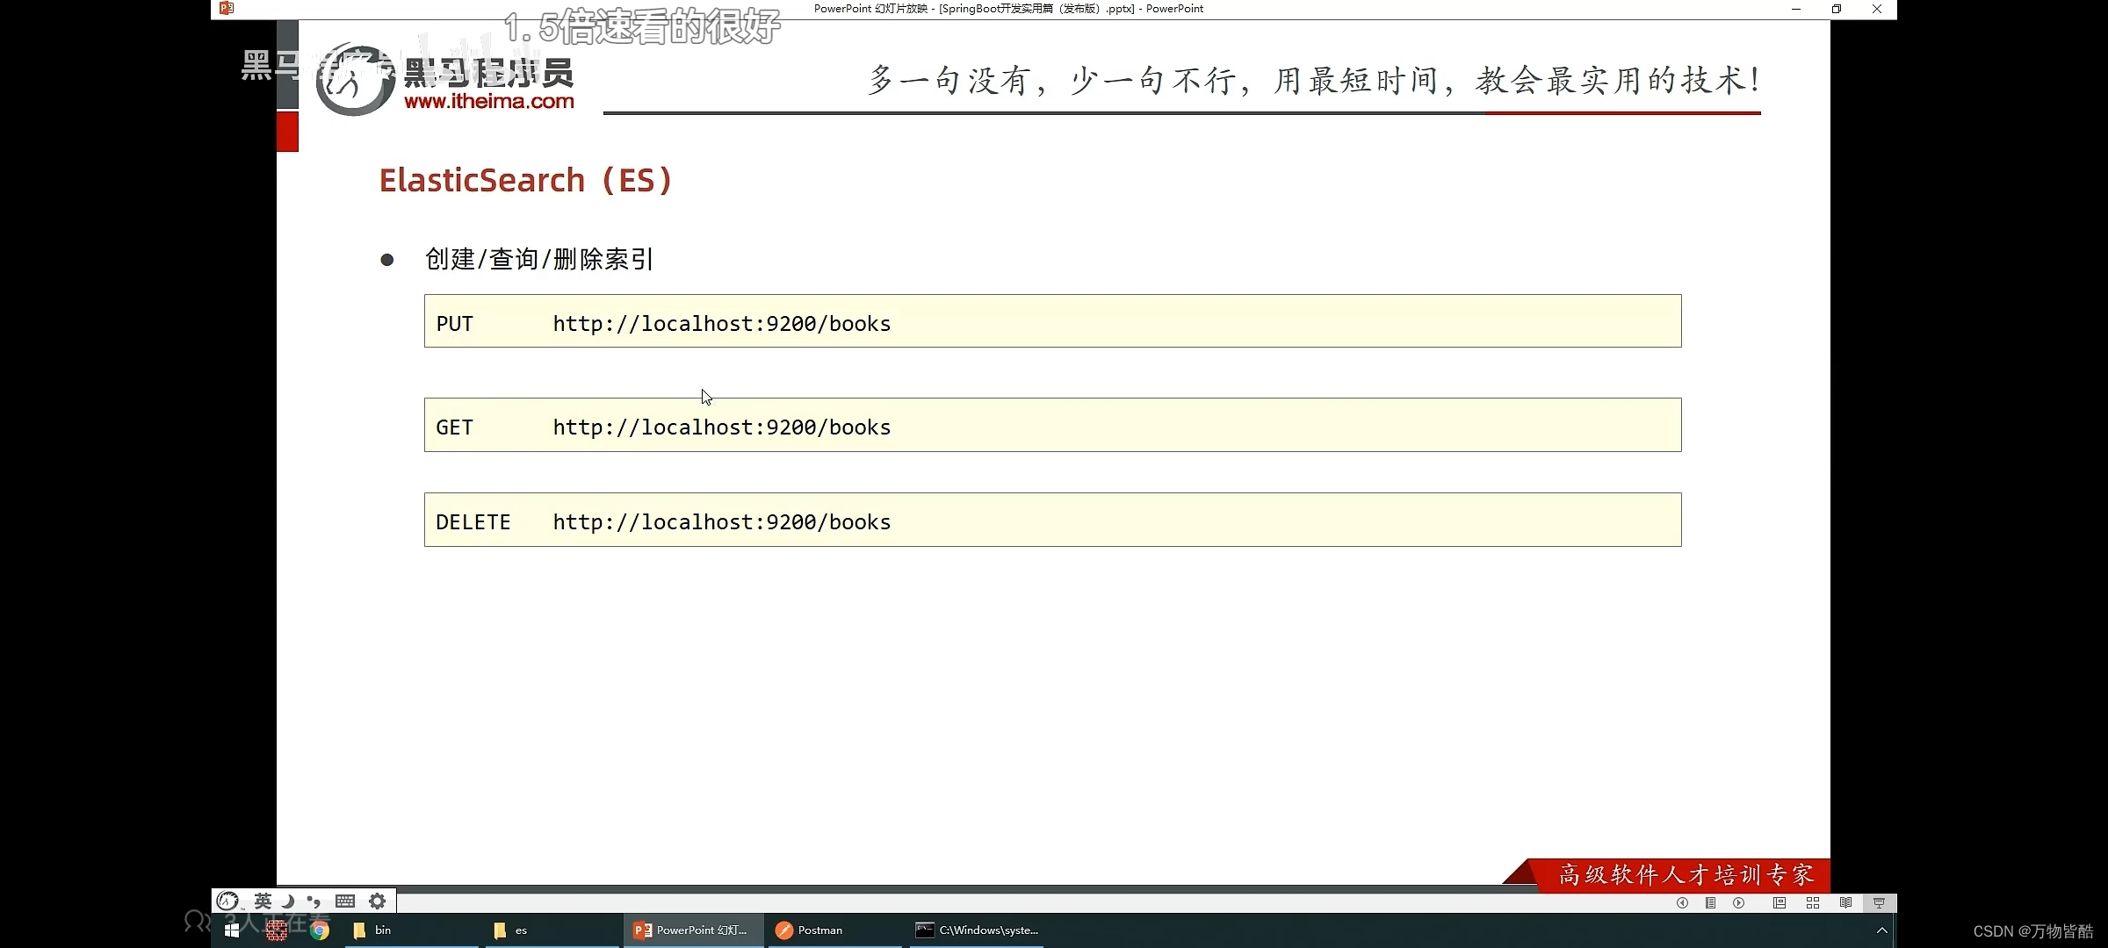Click the Slide Show view button

pyautogui.click(x=1879, y=903)
